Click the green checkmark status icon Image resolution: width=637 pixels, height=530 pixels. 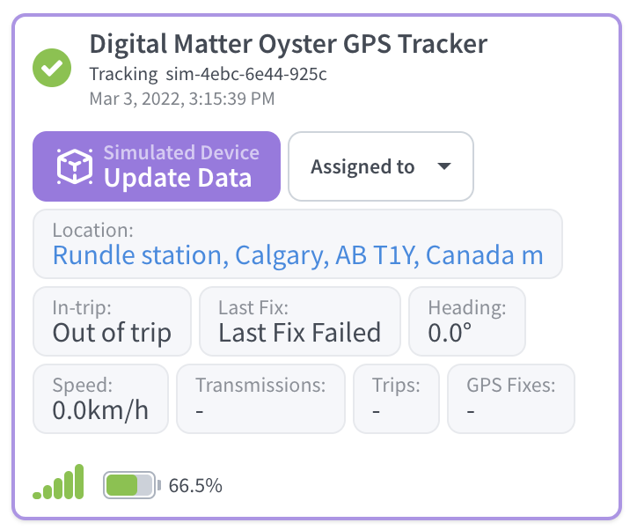[x=52, y=68]
